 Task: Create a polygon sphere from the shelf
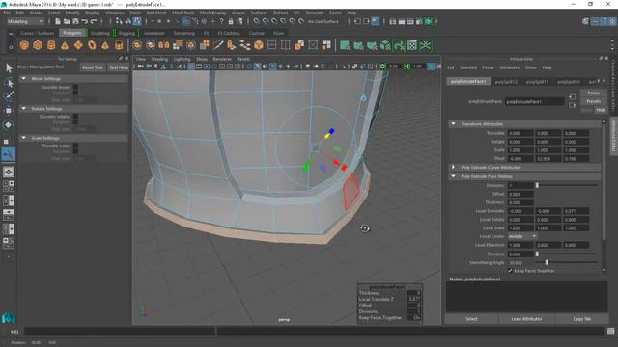click(x=24, y=45)
